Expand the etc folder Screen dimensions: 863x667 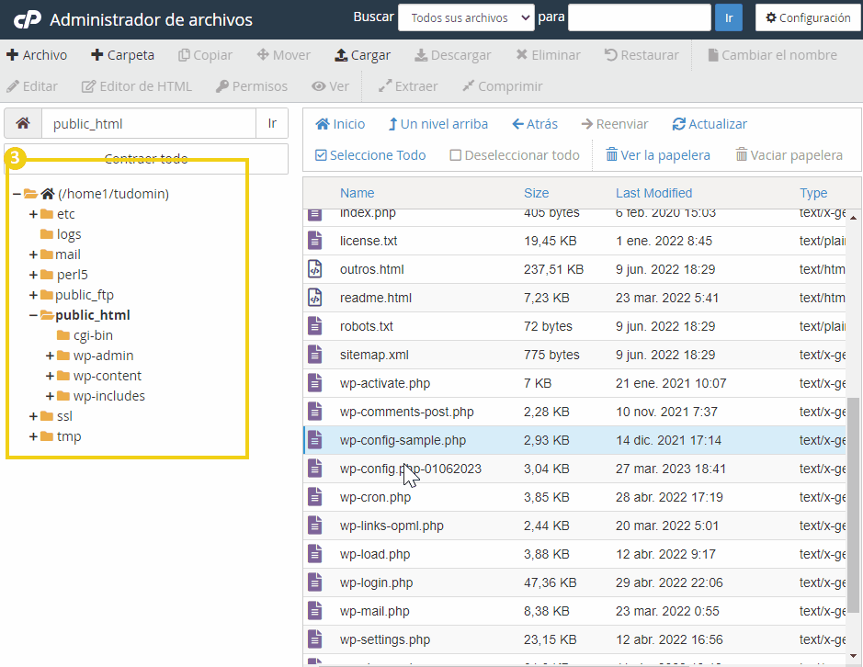coord(34,214)
